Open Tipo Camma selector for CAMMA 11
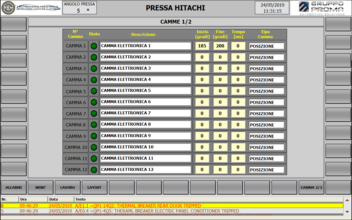The image size is (352, 220). 266,159
